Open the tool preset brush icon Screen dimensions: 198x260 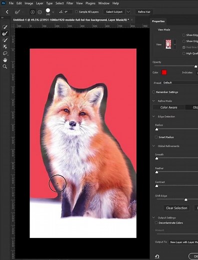17,12
